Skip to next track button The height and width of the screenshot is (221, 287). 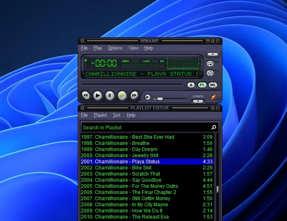click(134, 95)
